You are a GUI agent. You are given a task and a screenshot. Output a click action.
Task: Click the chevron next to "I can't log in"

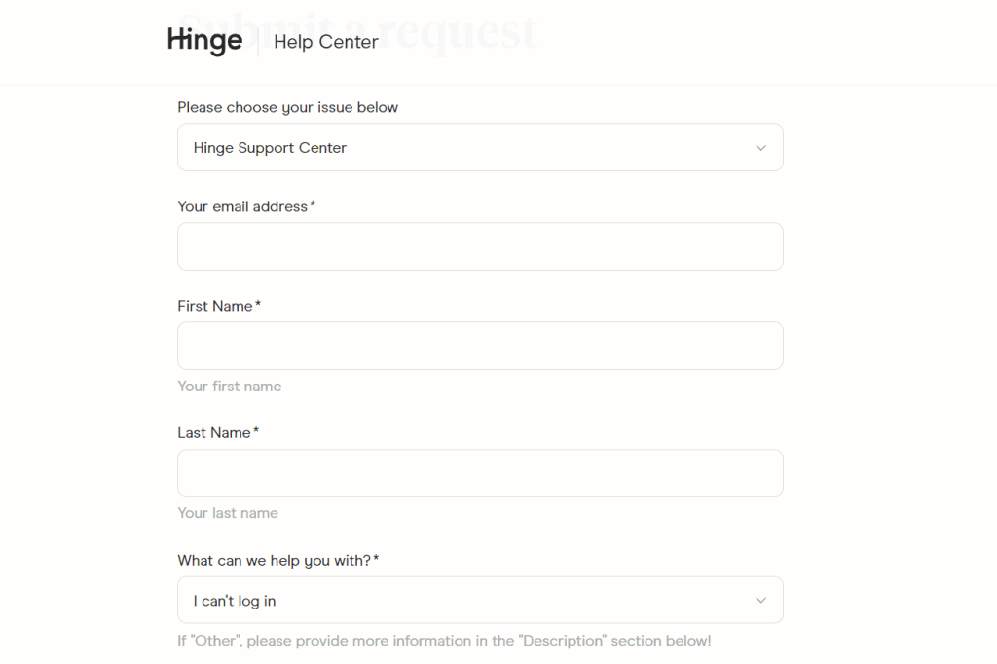coord(761,600)
